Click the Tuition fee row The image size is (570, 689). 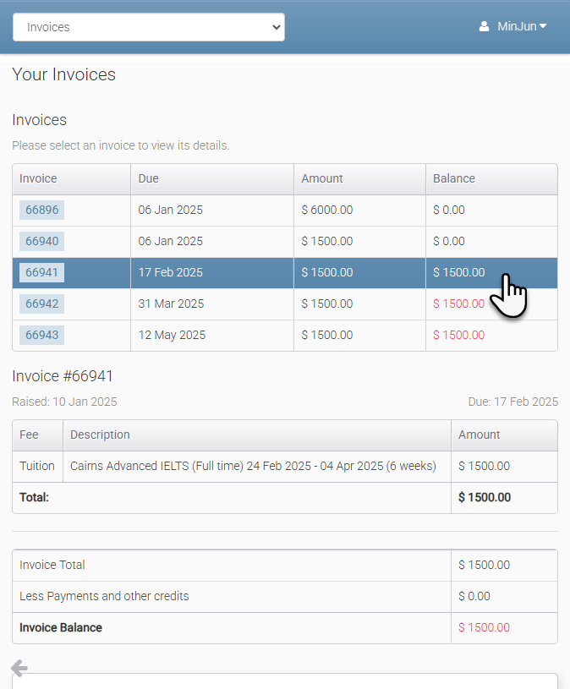click(37, 466)
